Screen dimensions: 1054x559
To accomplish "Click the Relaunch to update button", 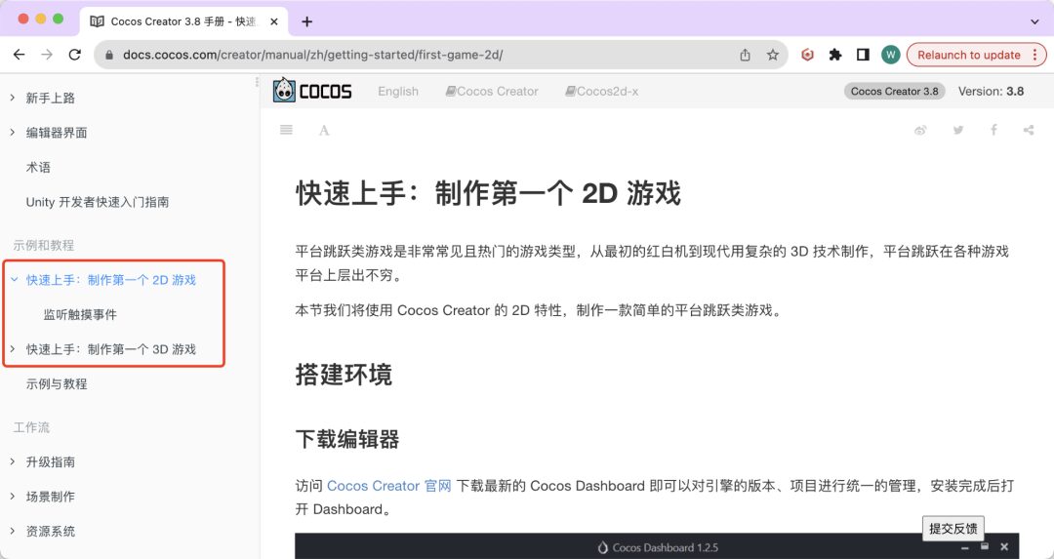I will (968, 55).
